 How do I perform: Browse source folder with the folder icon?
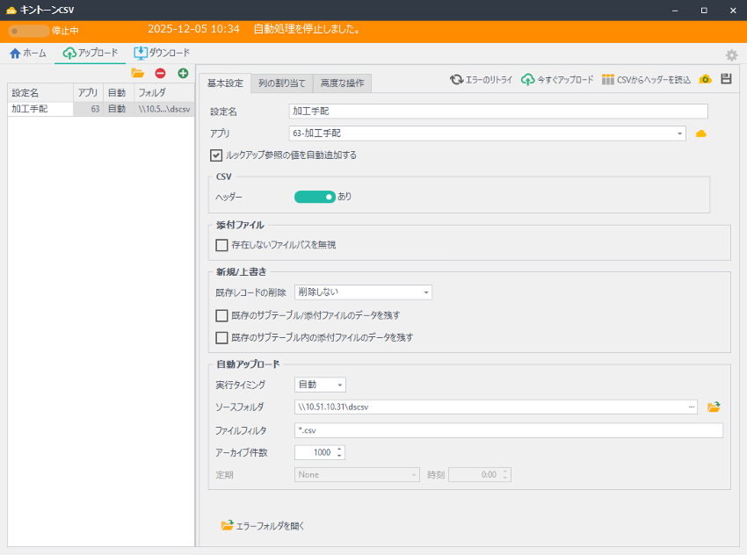pyautogui.click(x=714, y=407)
